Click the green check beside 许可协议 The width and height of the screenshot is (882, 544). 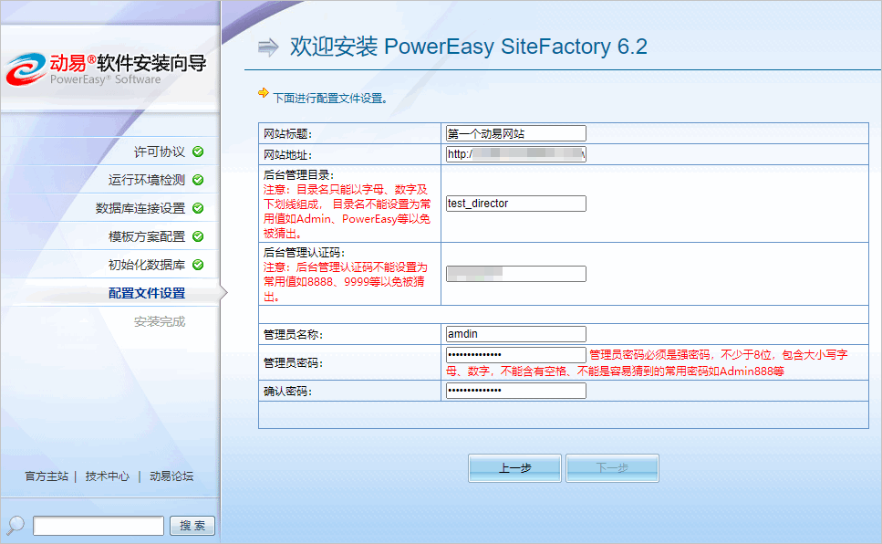pyautogui.click(x=198, y=152)
